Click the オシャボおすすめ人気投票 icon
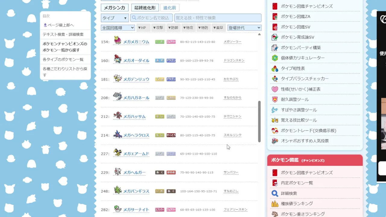 click(275, 141)
